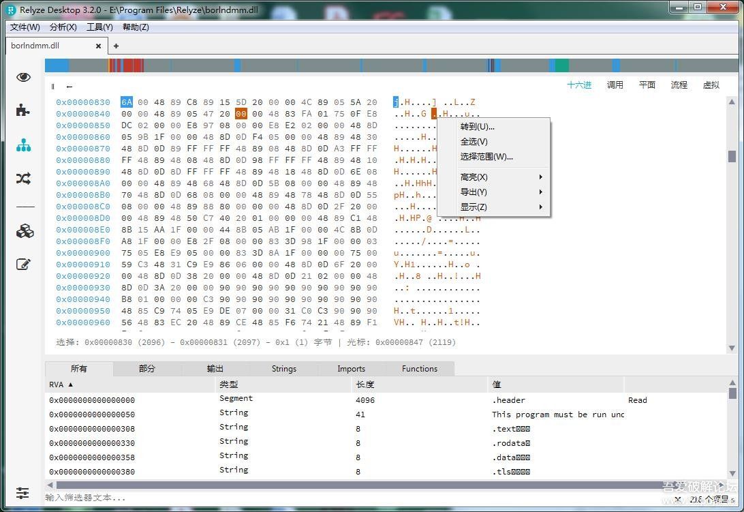Open the teal structure graph sidebar icon

click(x=22, y=145)
